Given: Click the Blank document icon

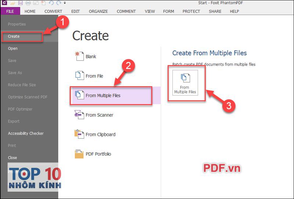Looking at the screenshot, I should tap(79, 56).
